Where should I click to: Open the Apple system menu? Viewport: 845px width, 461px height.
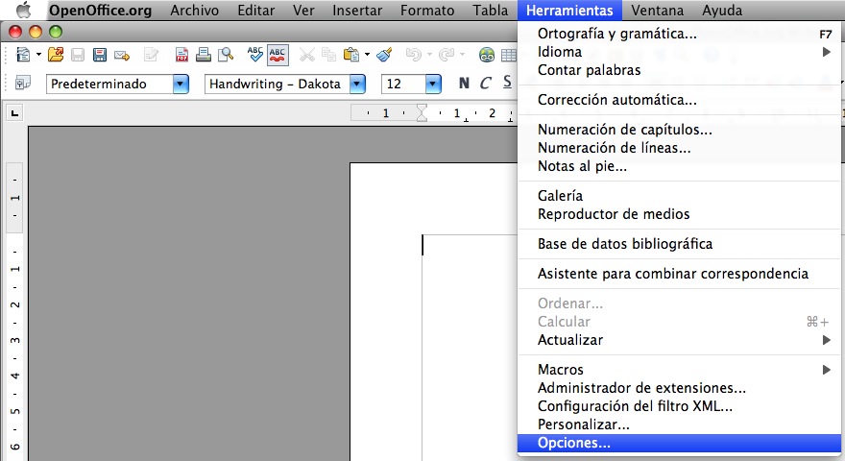[23, 11]
